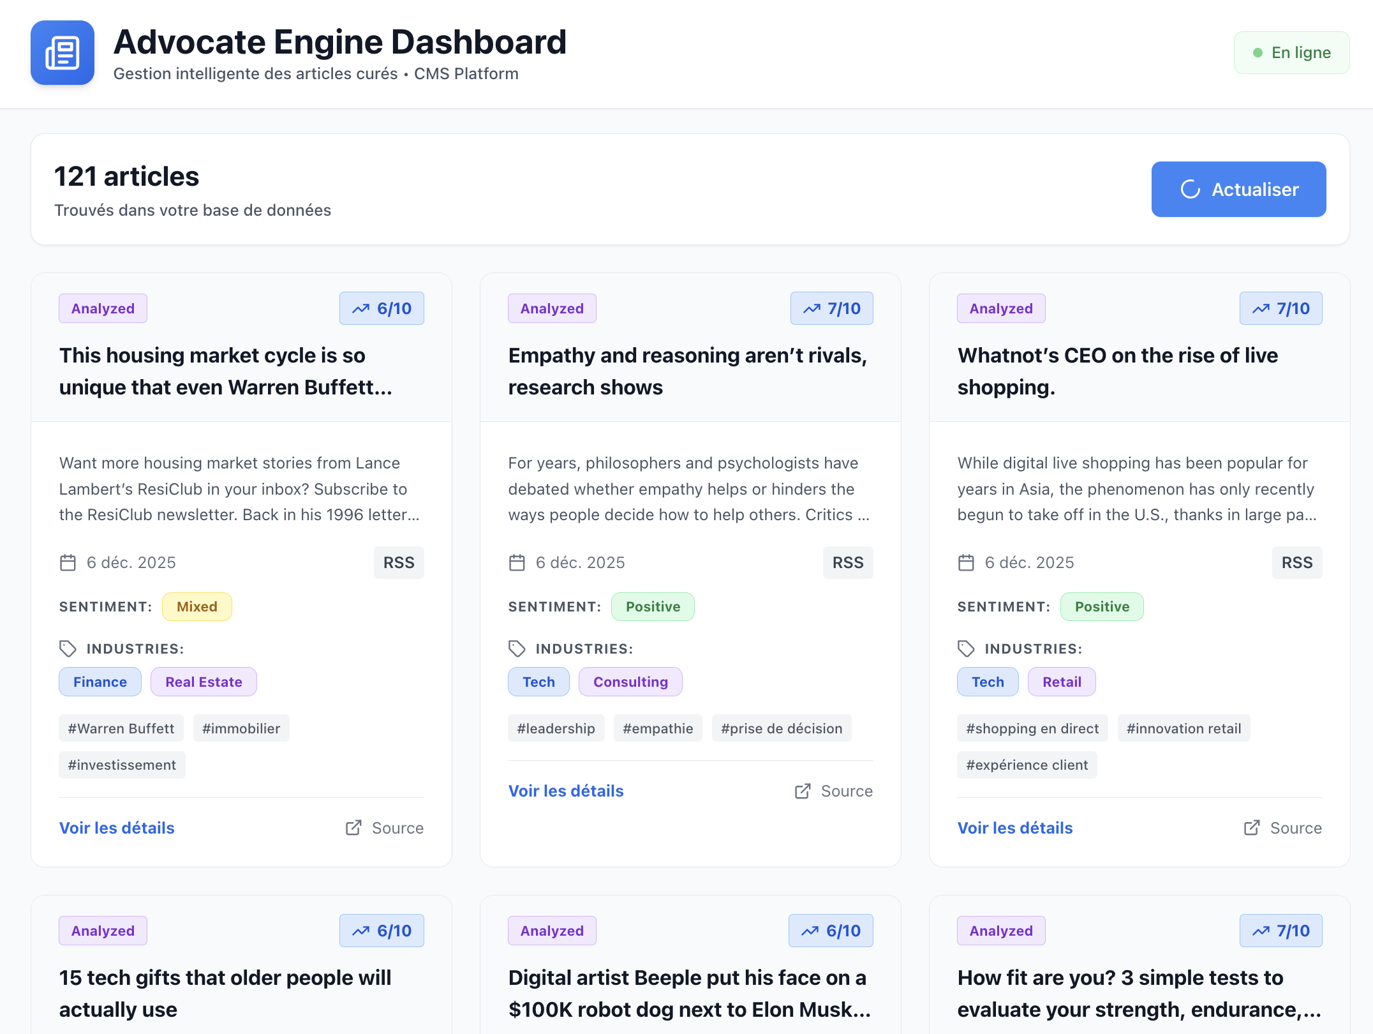The height and width of the screenshot is (1034, 1373).
Task: Expand the Consulting industry tag on the empathy article
Action: (630, 681)
